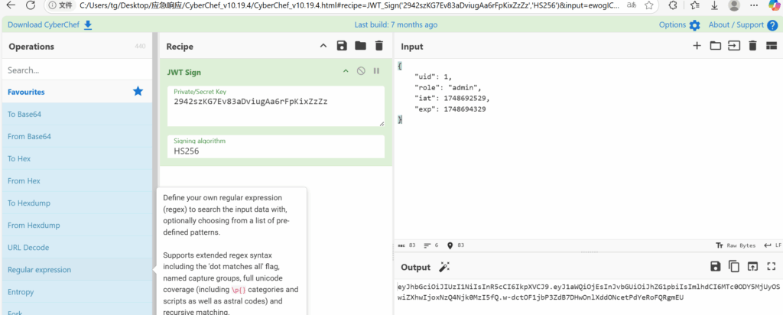
Task: Click the Output JWT token text
Action: [588, 292]
